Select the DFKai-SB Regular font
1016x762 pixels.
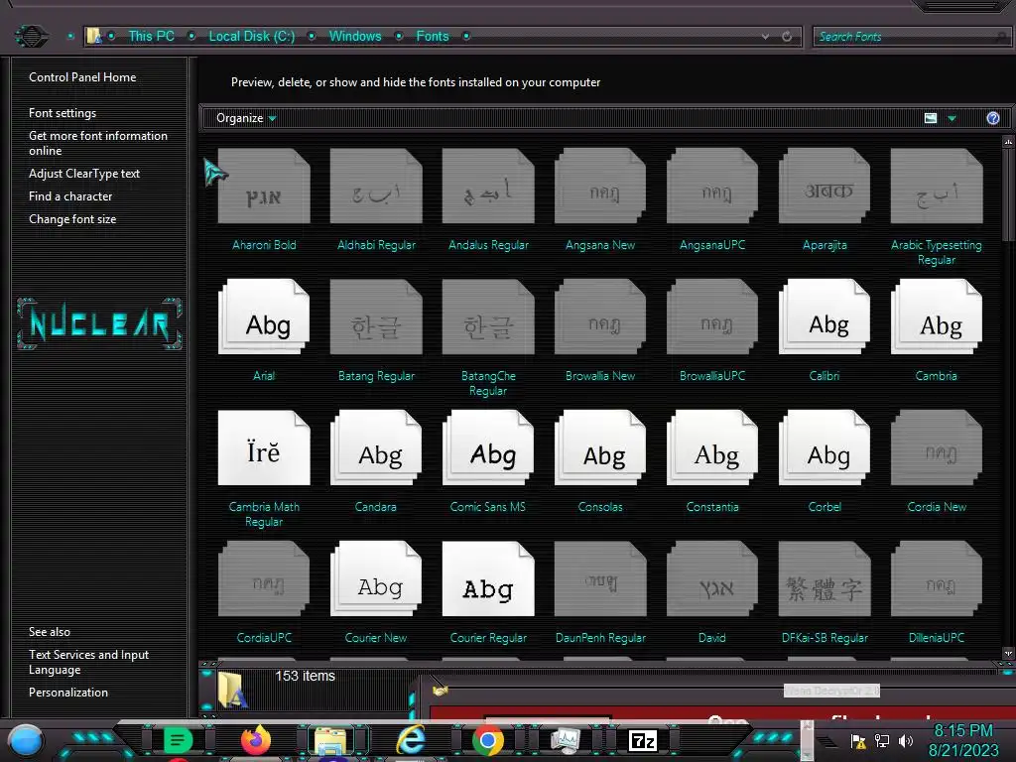point(825,578)
